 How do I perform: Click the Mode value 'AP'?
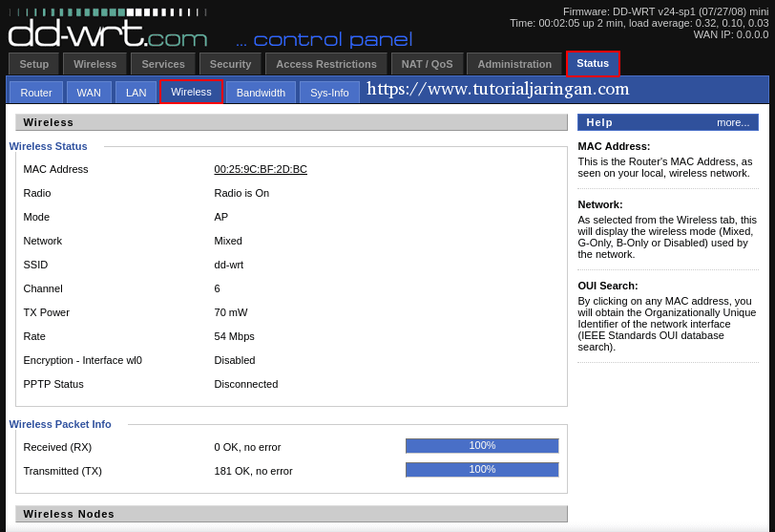coord(220,217)
